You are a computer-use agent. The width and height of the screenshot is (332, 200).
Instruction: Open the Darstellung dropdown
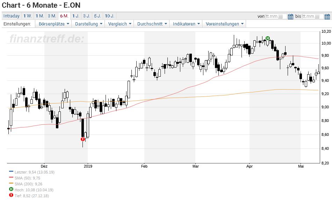coord(88,24)
